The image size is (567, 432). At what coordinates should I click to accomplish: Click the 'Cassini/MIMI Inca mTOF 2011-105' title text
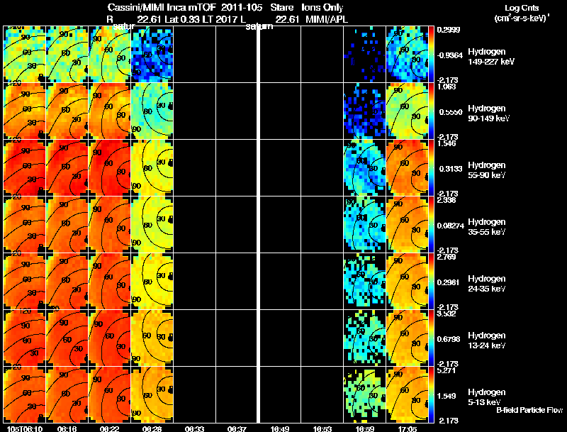pyautogui.click(x=185, y=7)
